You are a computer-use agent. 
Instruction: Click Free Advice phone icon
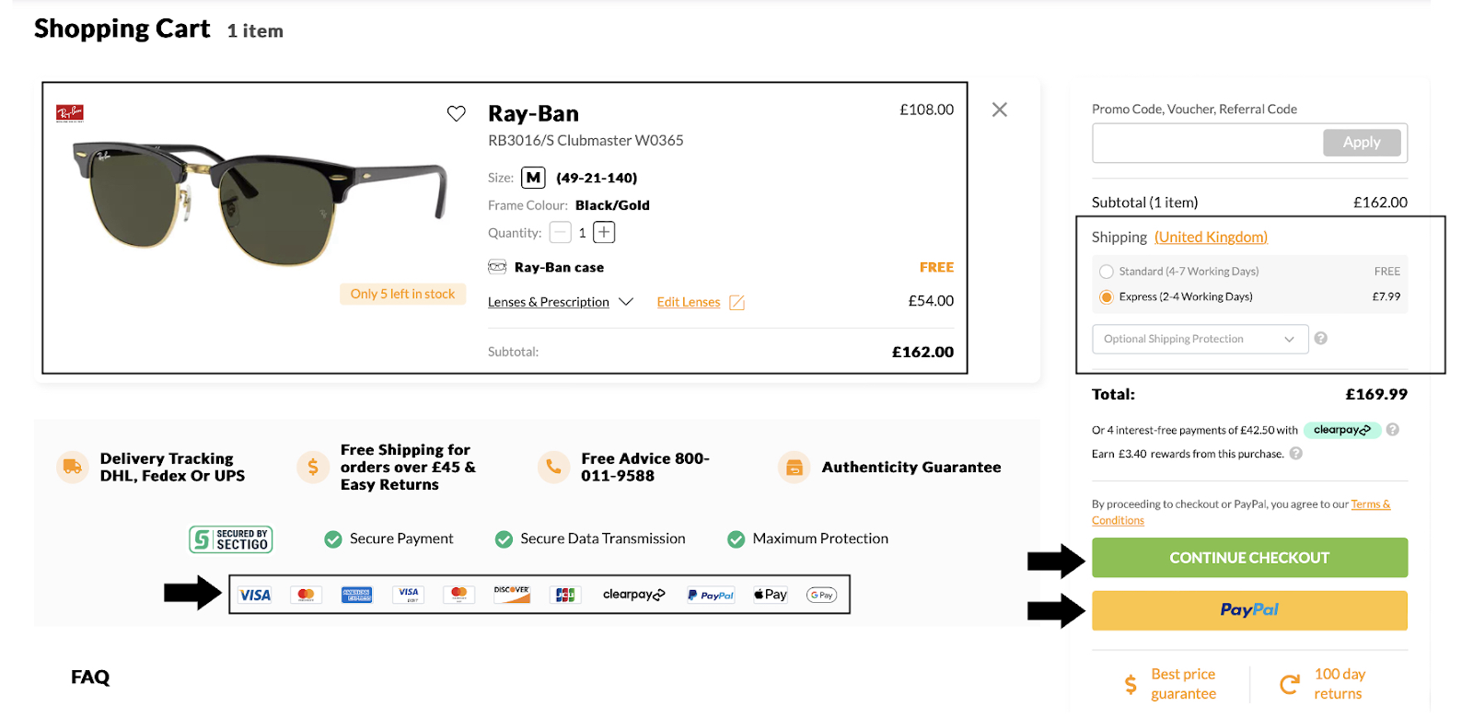[x=553, y=467]
